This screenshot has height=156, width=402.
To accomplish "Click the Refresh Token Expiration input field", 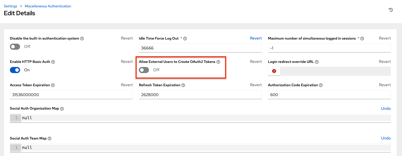I will [200, 95].
